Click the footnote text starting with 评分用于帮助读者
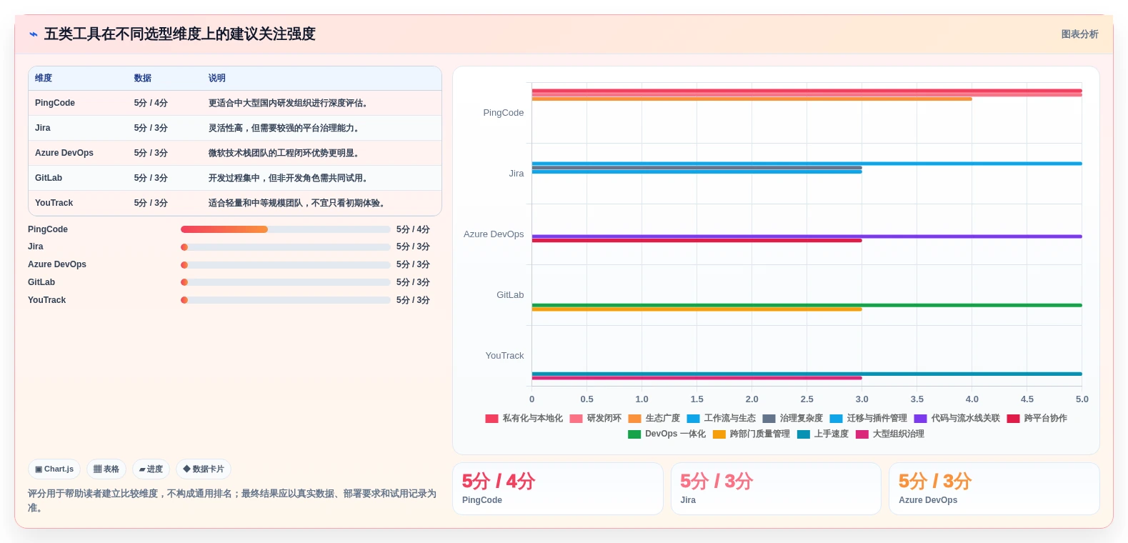This screenshot has height=543, width=1128. point(232,501)
